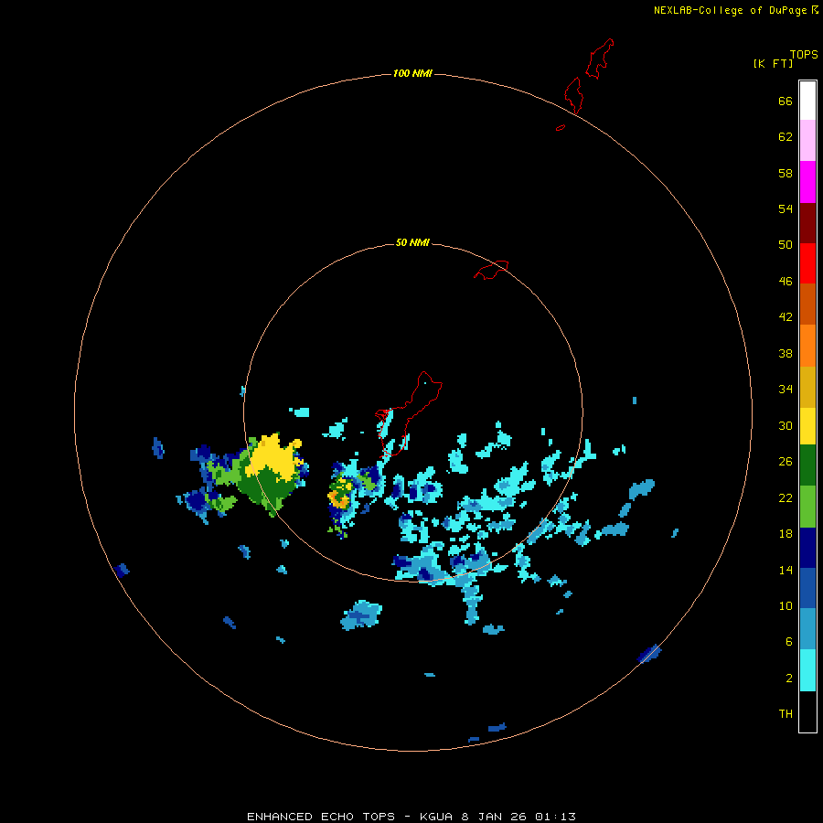Click the Enhanced Echo Tops KGUA caption
Screen dimensions: 823x823
pyautogui.click(x=411, y=817)
